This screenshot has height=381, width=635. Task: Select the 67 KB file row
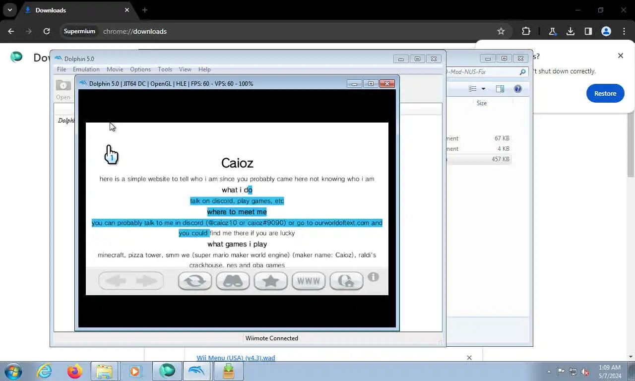click(x=479, y=138)
